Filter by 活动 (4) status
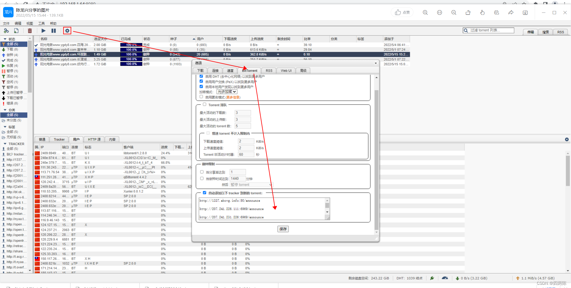Screen dimensions: 571x288 click(x=12, y=76)
